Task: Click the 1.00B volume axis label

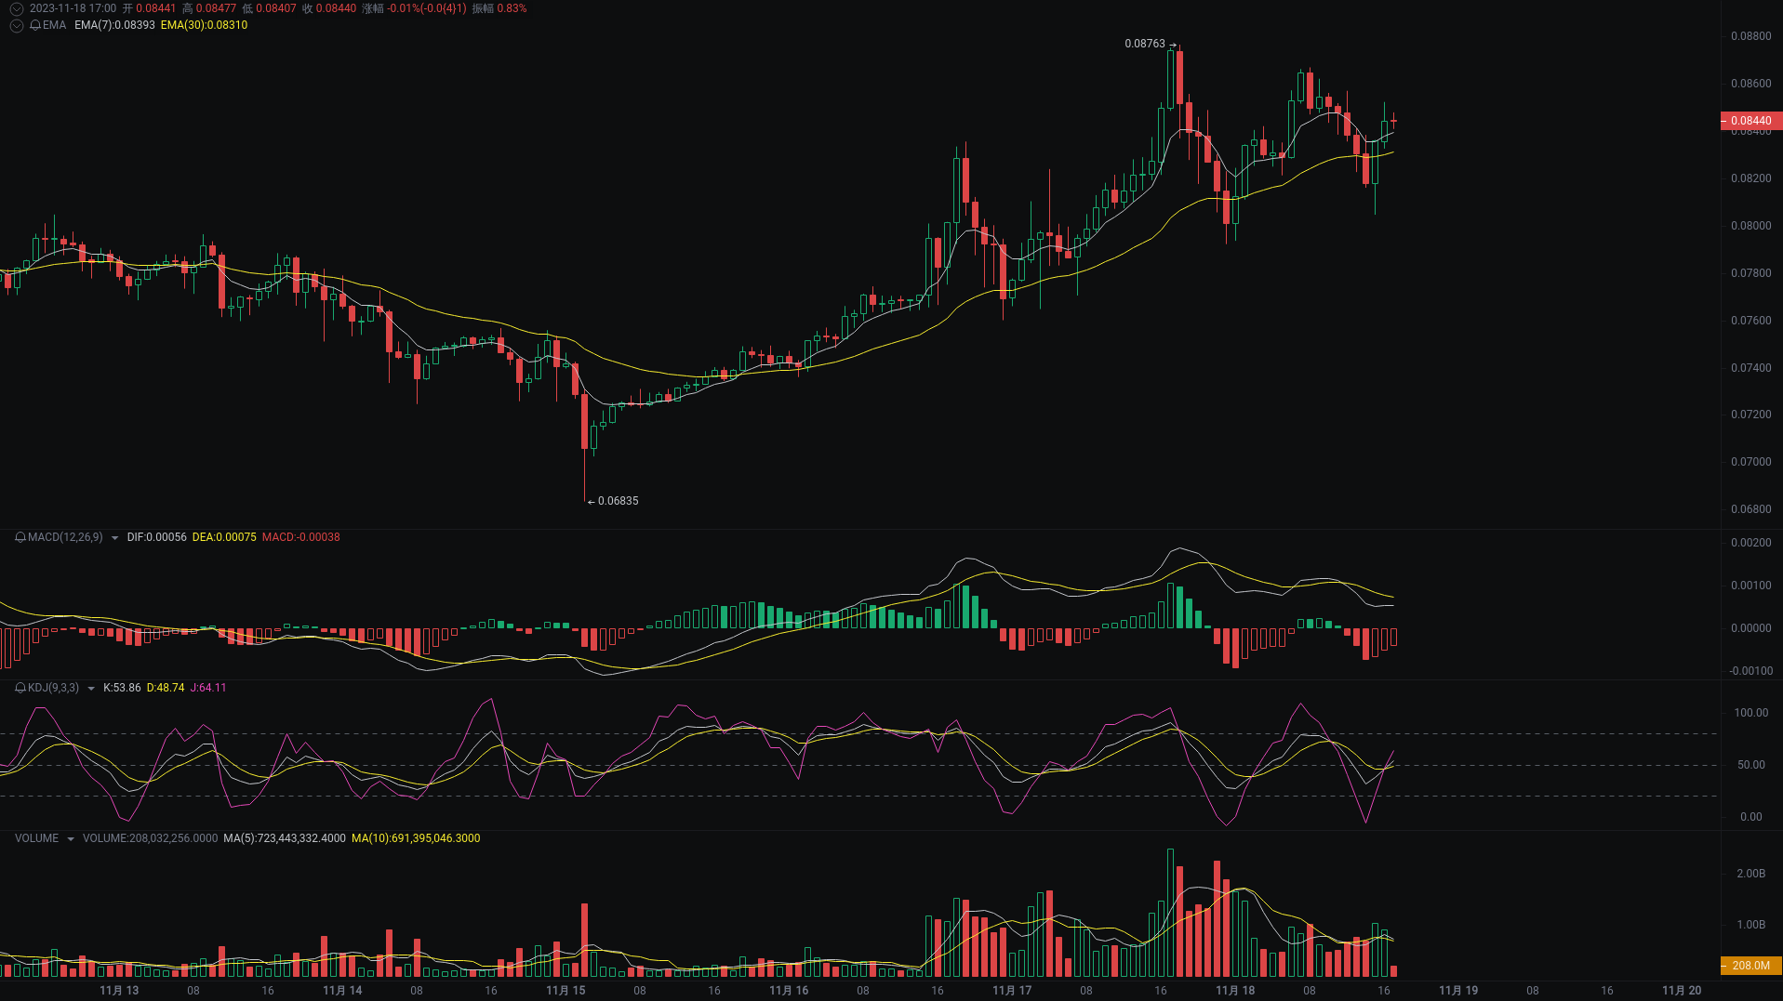Action: click(1750, 925)
